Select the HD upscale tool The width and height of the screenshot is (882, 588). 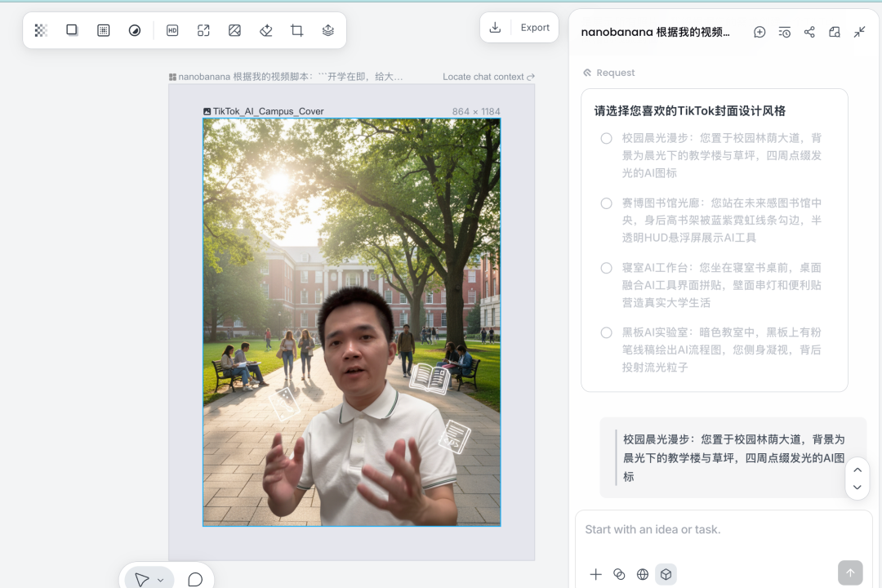[172, 30]
